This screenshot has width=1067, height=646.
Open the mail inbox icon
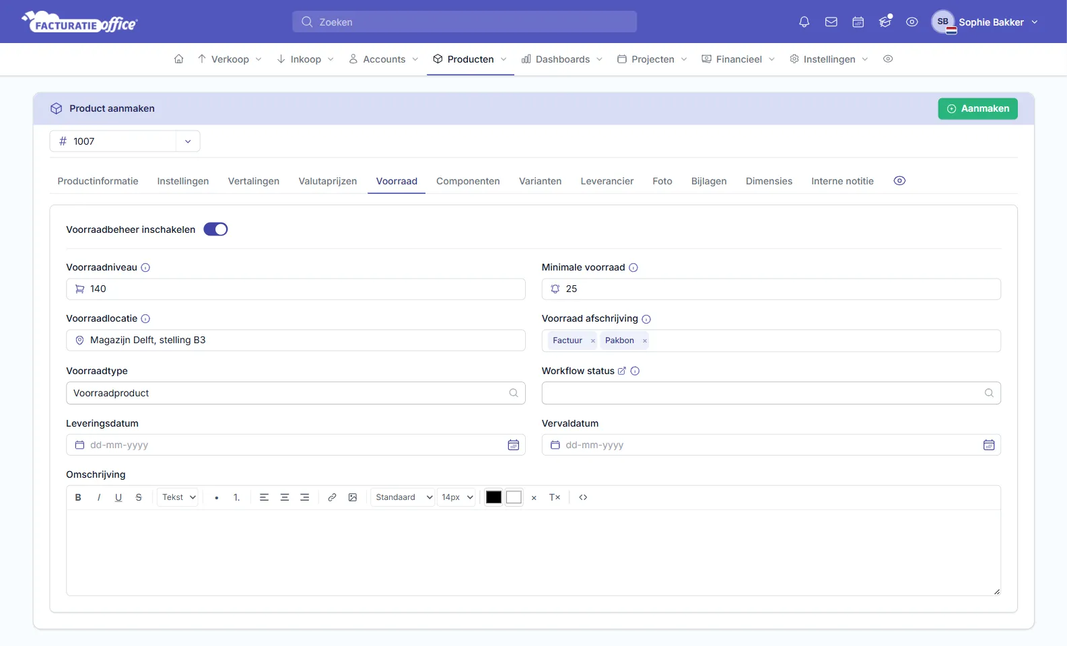coord(831,22)
